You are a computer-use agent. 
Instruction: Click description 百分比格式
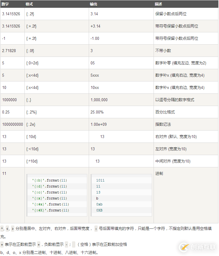tap(165, 112)
